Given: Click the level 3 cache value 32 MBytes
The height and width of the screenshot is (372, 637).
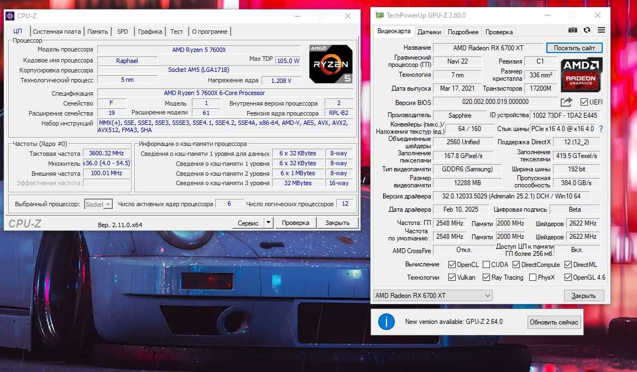Looking at the screenshot, I should 298,183.
